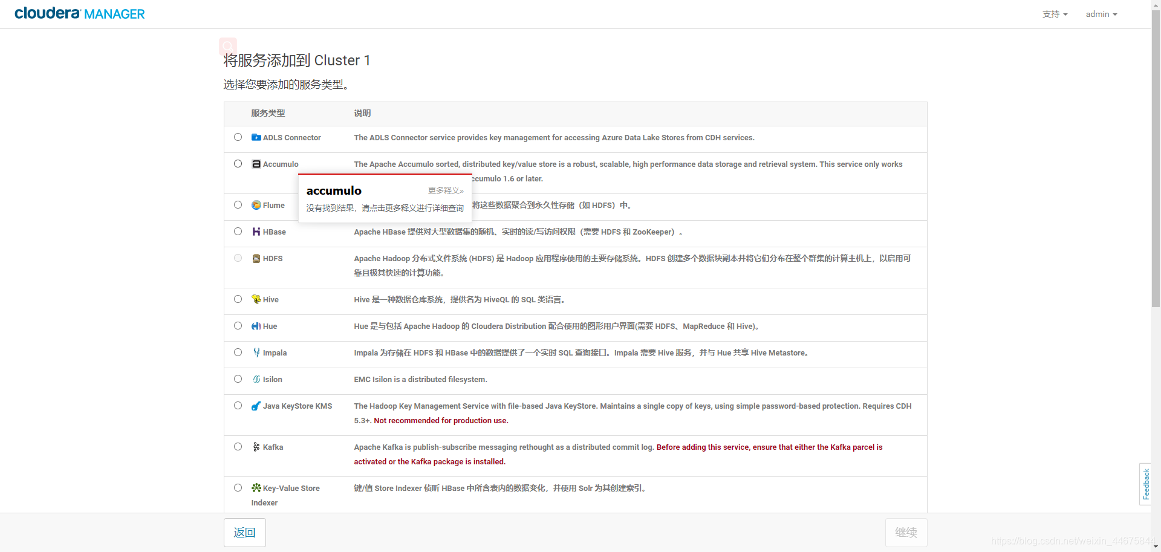Click the Kafka service icon
Viewport: 1161px width, 552px height.
256,447
